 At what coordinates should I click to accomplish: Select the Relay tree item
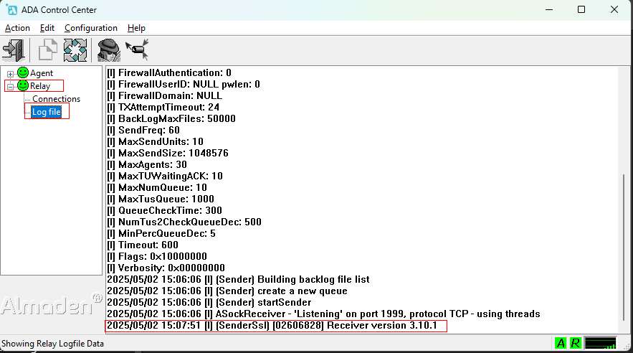coord(40,86)
